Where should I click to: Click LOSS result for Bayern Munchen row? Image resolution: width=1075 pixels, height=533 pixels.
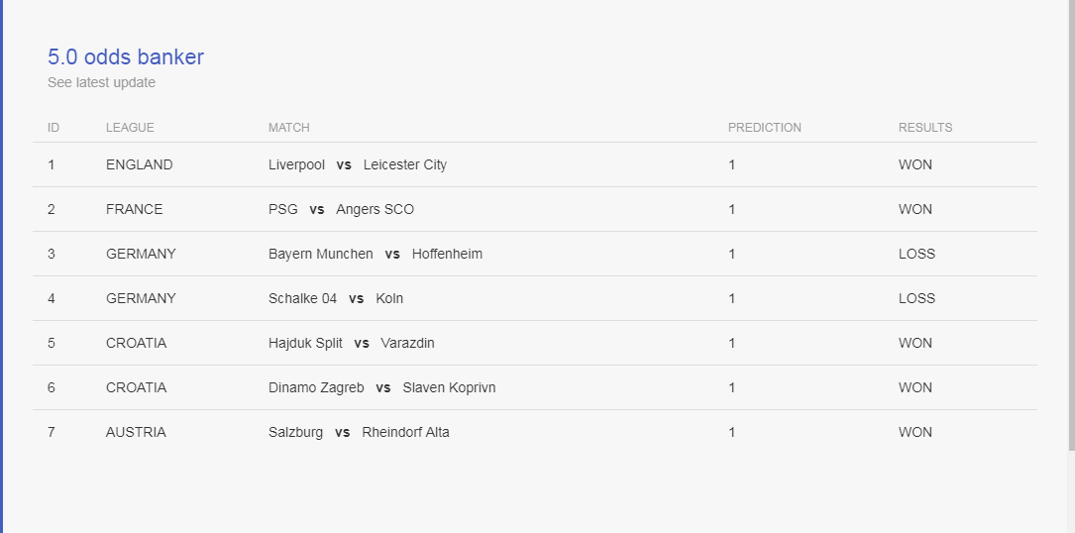tap(916, 254)
